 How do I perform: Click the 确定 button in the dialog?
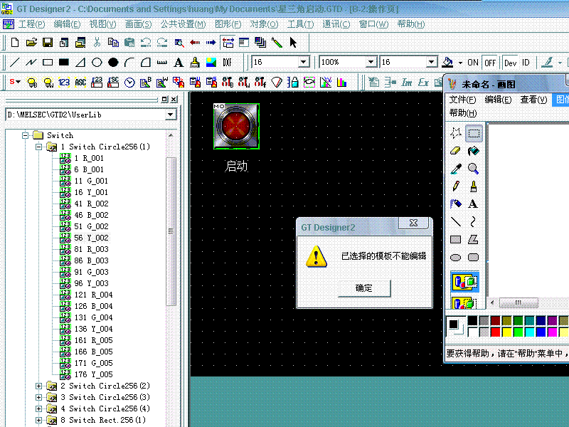point(363,288)
